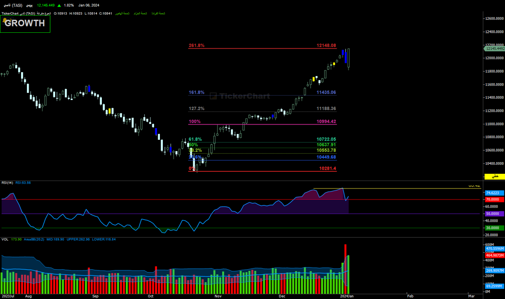Click the H:10923 high value
This screenshot has width=505, height=299.
(x=76, y=13)
